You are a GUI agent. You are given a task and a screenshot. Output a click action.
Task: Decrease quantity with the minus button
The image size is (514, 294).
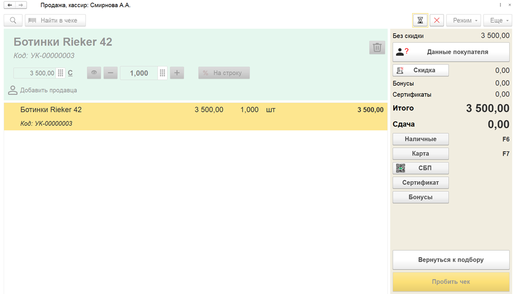(110, 73)
